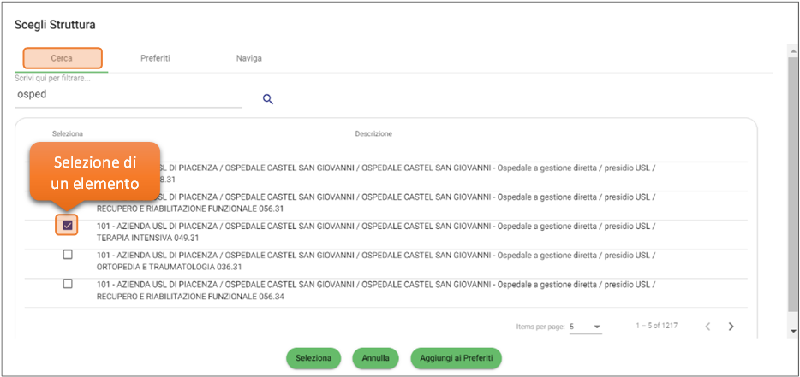Click the scrollbar down arrow

click(792, 330)
